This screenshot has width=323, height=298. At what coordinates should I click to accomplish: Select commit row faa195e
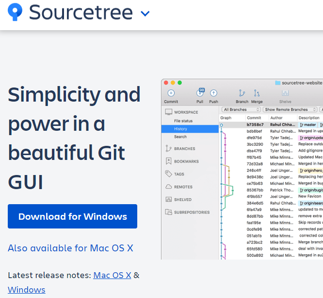tap(271, 223)
